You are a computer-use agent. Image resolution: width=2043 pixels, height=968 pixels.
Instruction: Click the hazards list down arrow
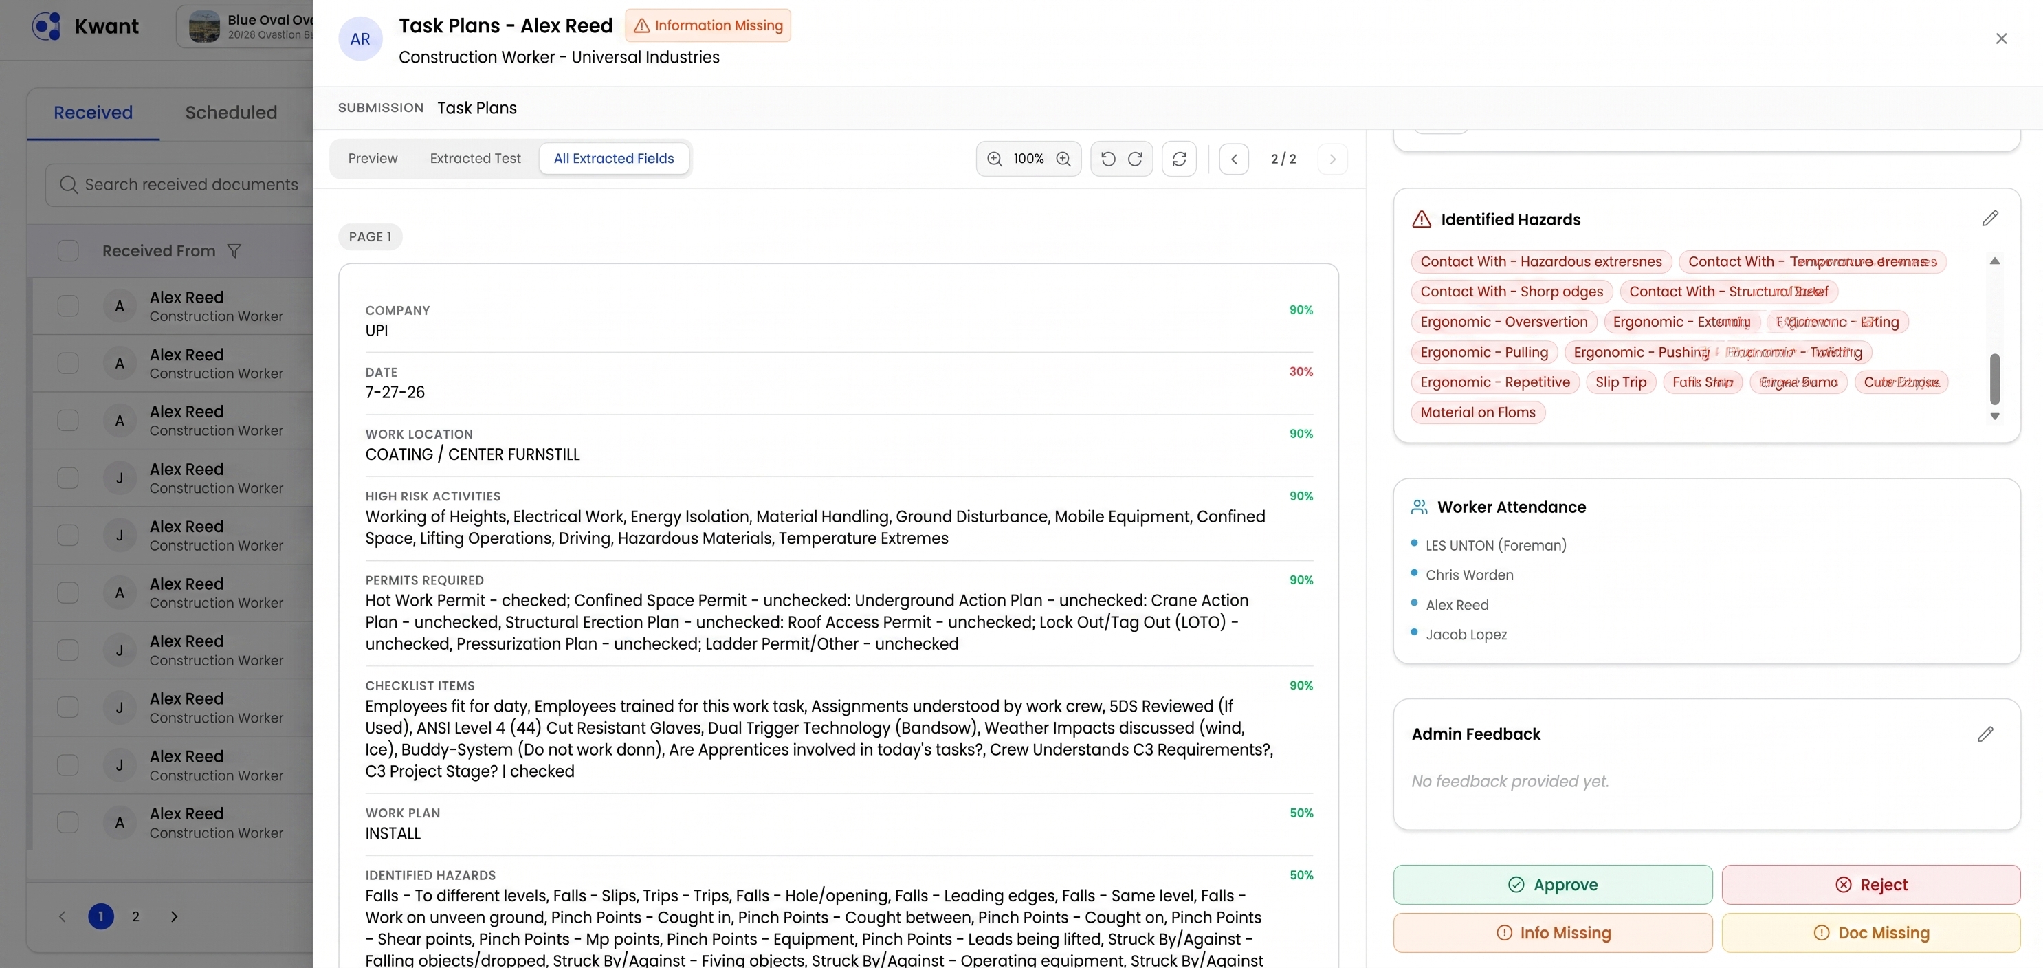pyautogui.click(x=1995, y=416)
